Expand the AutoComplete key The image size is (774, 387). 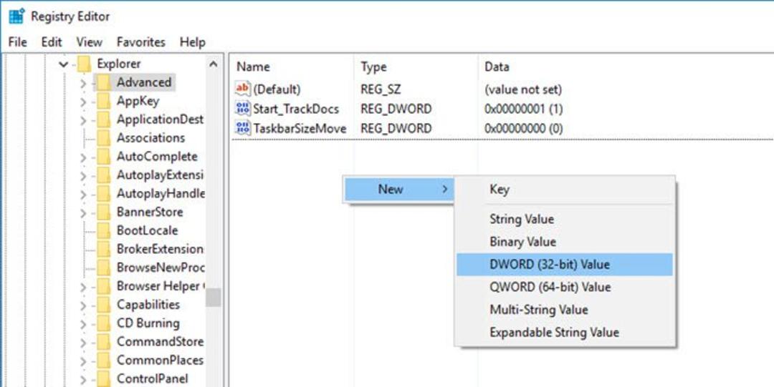[x=83, y=157]
